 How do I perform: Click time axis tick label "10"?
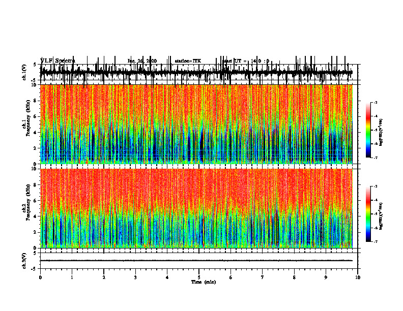pos(358,277)
